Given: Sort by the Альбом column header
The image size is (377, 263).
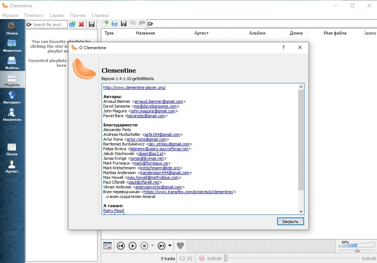Looking at the screenshot, I should click(x=257, y=33).
